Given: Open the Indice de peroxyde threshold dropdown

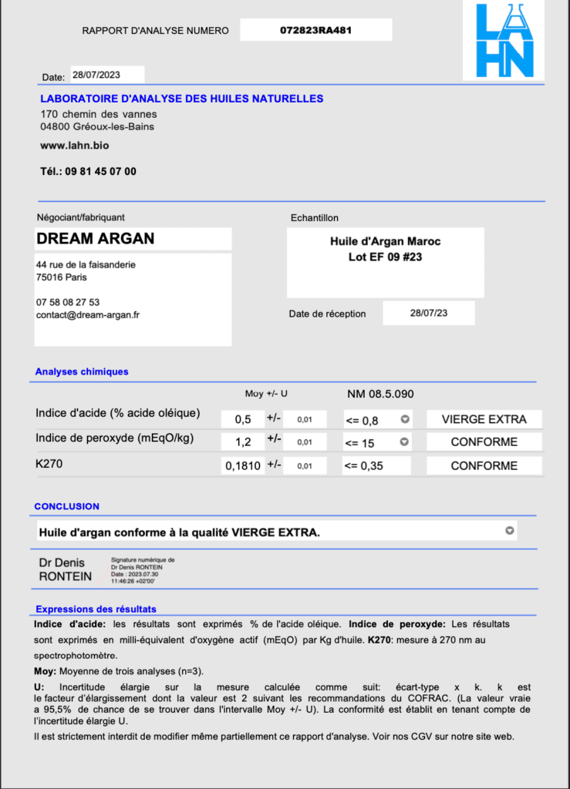Looking at the screenshot, I should tap(404, 442).
